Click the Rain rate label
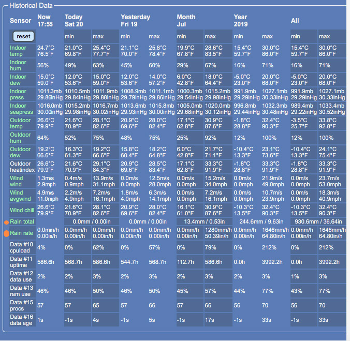Image resolution: width=350 pixels, height=341 pixels. tap(21, 233)
